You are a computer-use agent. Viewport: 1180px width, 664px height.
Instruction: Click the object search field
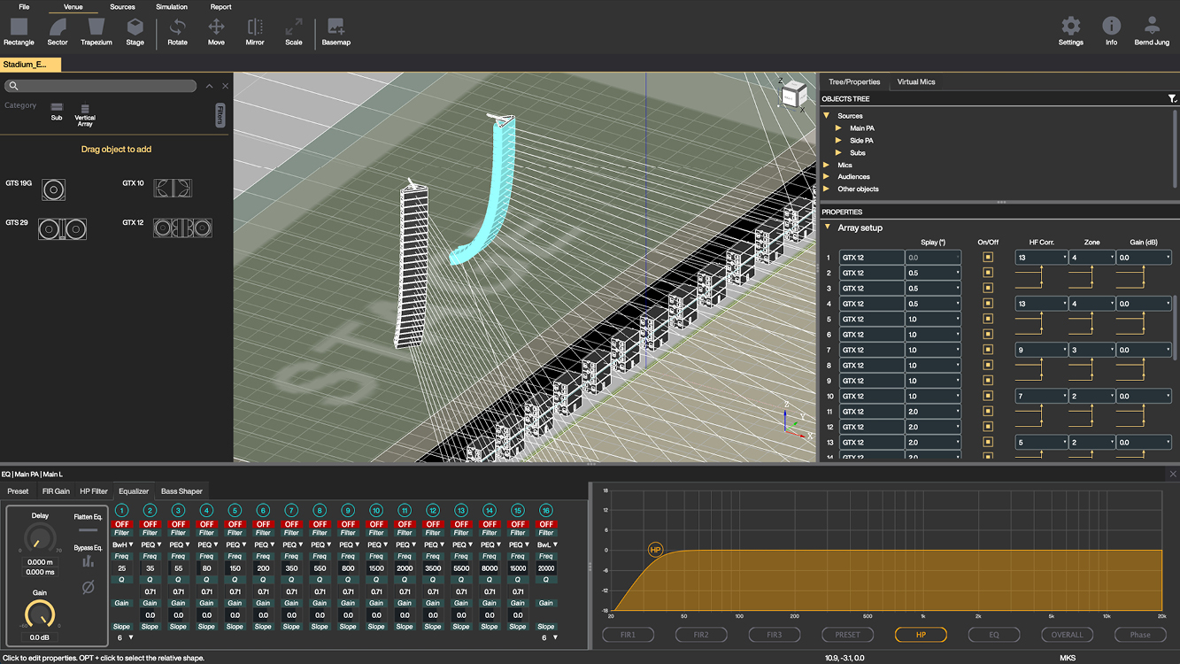pos(101,86)
